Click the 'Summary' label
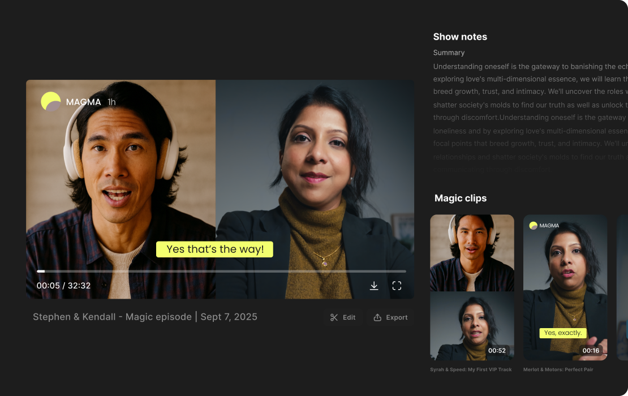 pyautogui.click(x=449, y=53)
